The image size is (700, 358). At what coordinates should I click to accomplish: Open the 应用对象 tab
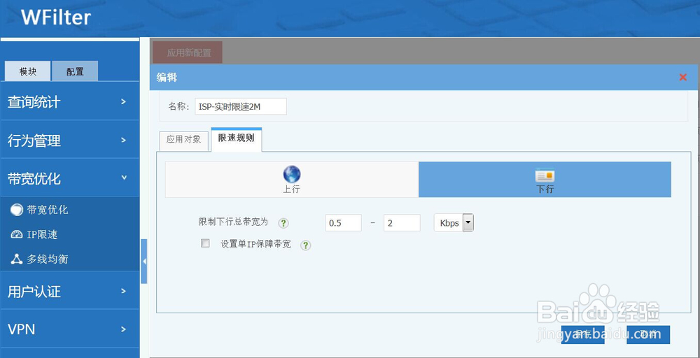tap(183, 140)
